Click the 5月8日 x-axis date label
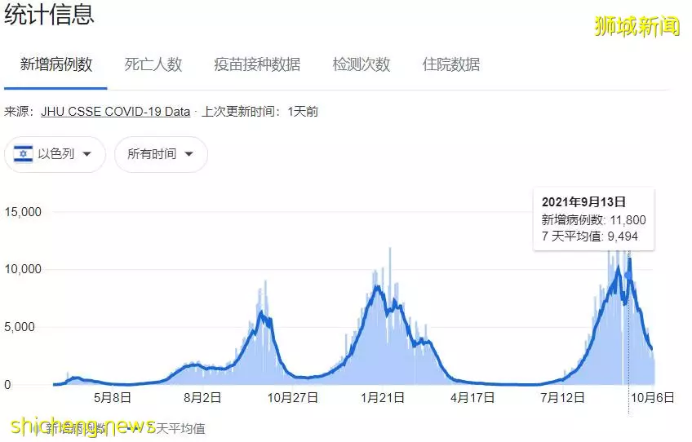The height and width of the screenshot is (442, 692). point(113,397)
